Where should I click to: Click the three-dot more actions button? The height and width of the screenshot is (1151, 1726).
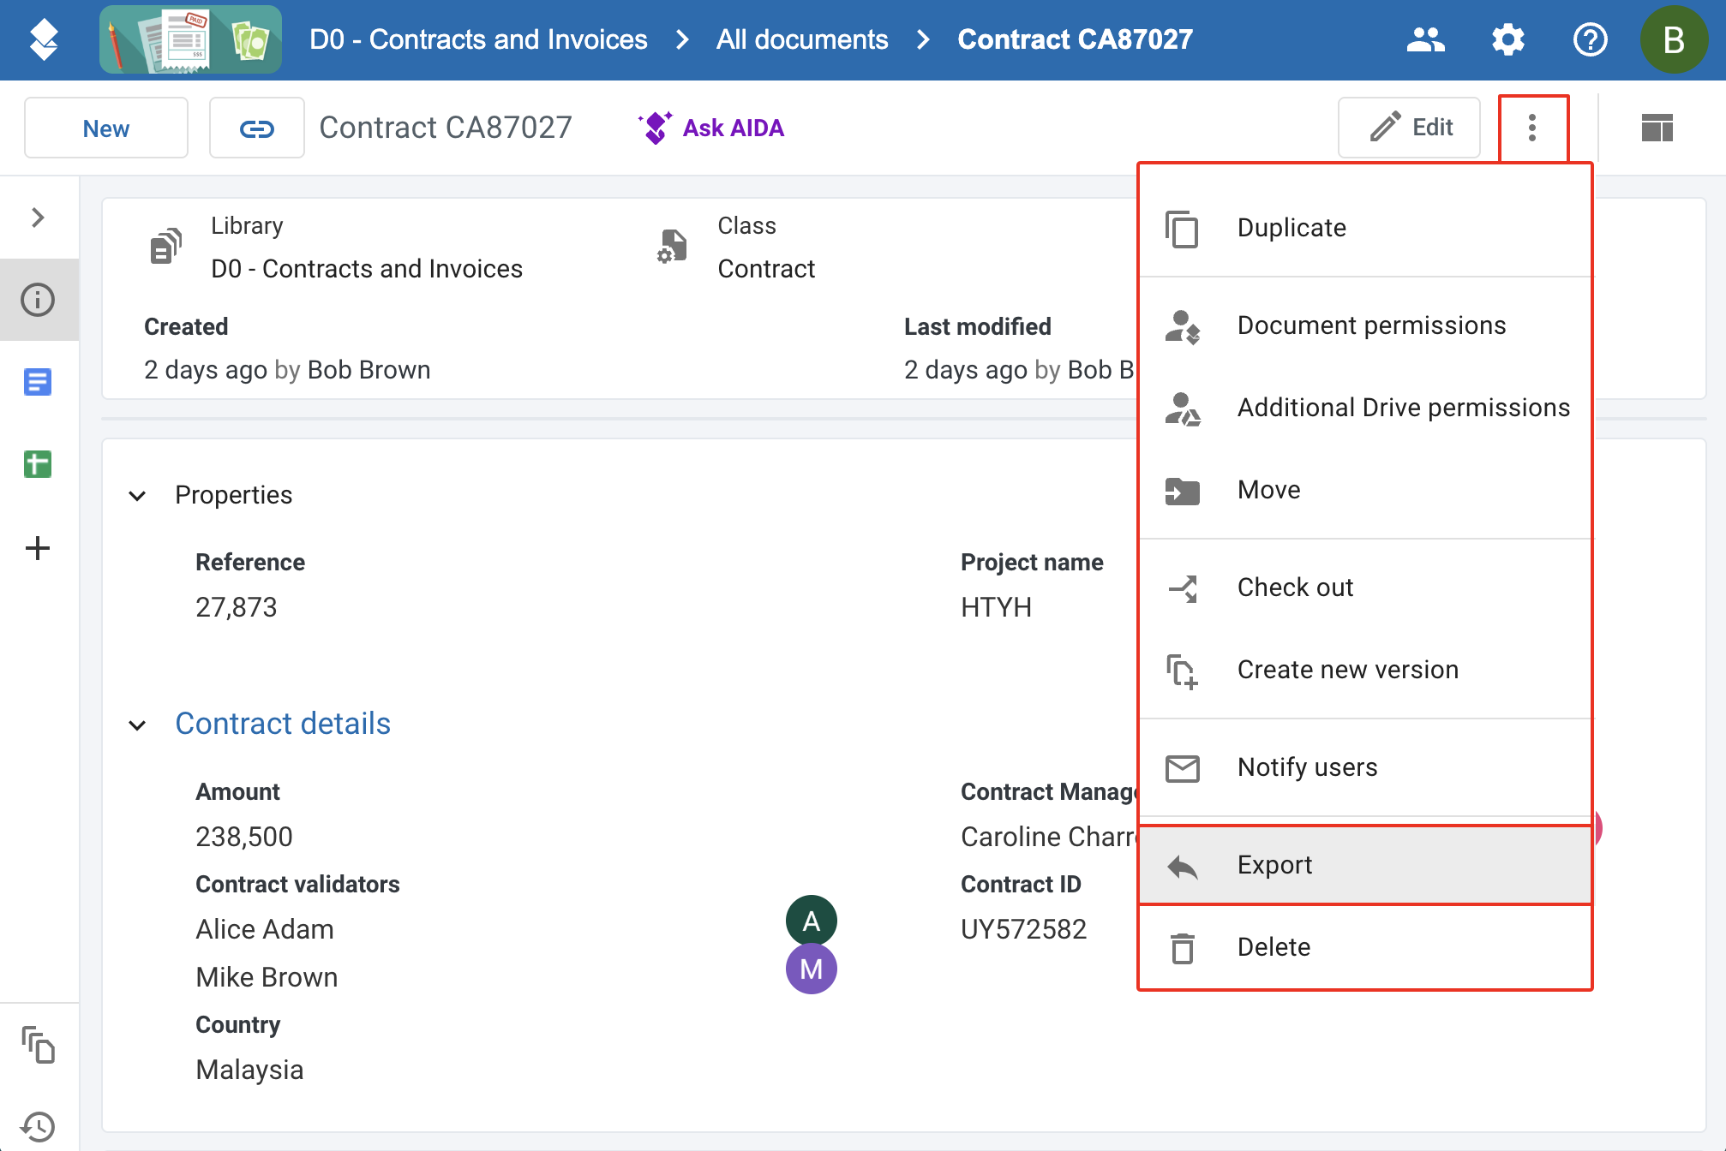pyautogui.click(x=1533, y=128)
